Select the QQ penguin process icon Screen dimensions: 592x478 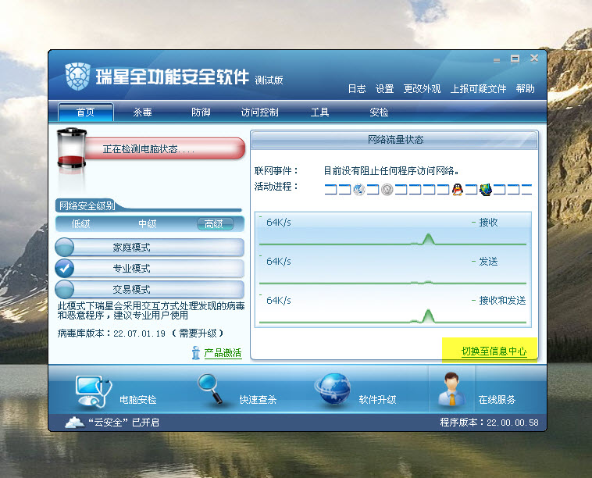click(457, 189)
